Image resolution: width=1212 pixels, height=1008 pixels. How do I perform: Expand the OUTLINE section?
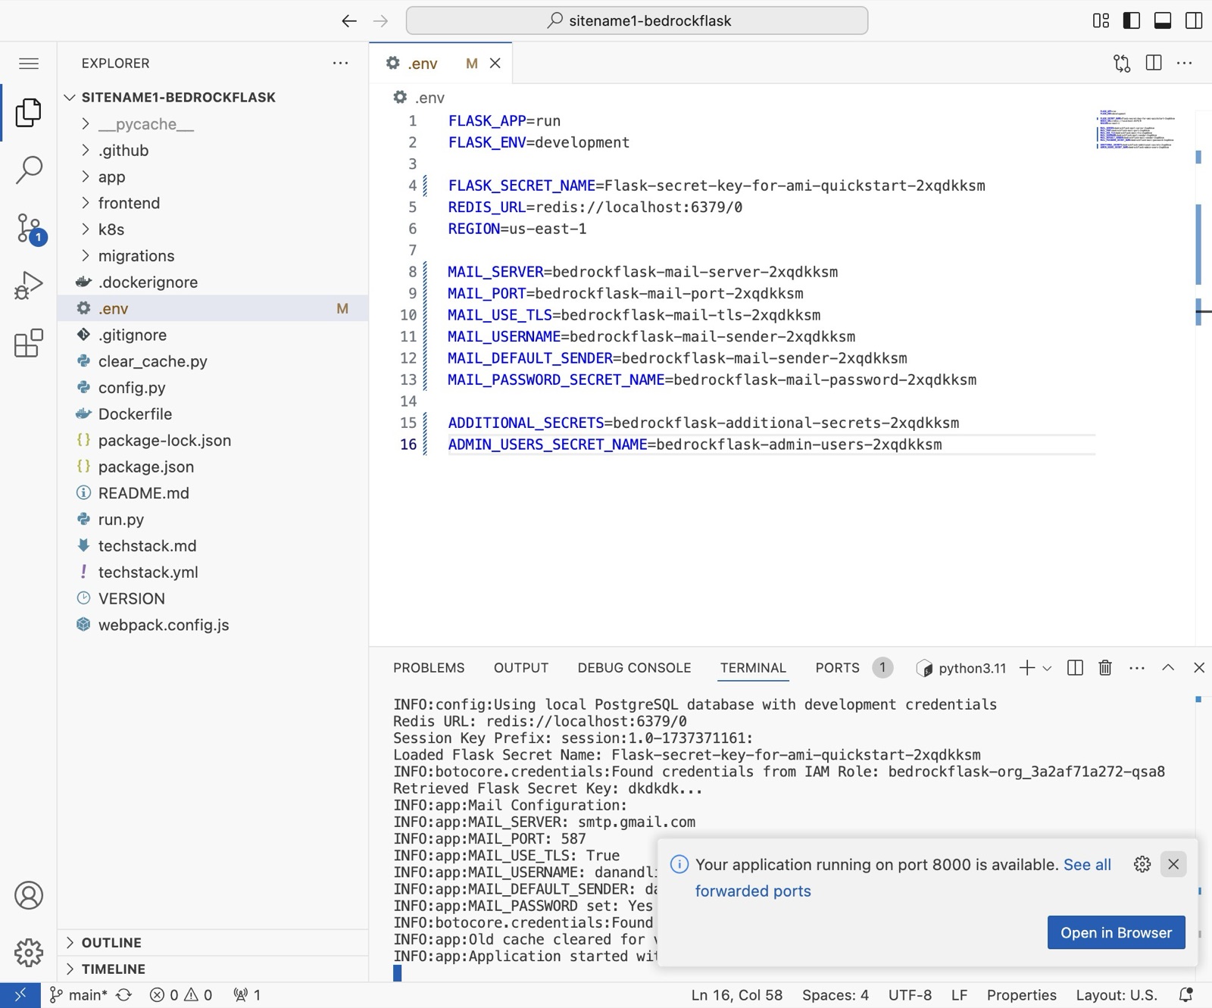pos(212,943)
